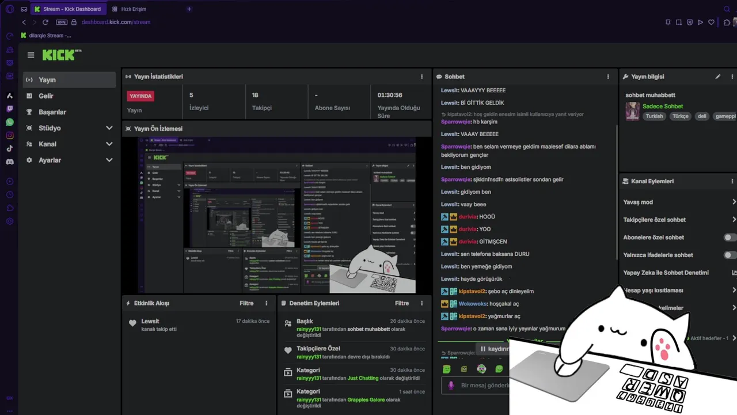Open Discord in the browser sidebar

(x=10, y=162)
